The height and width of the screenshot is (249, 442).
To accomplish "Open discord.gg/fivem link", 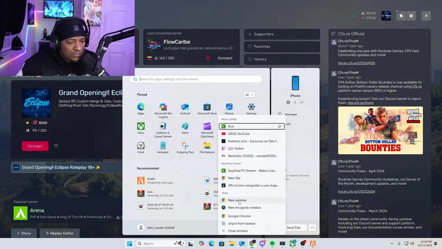I will pos(361,103).
